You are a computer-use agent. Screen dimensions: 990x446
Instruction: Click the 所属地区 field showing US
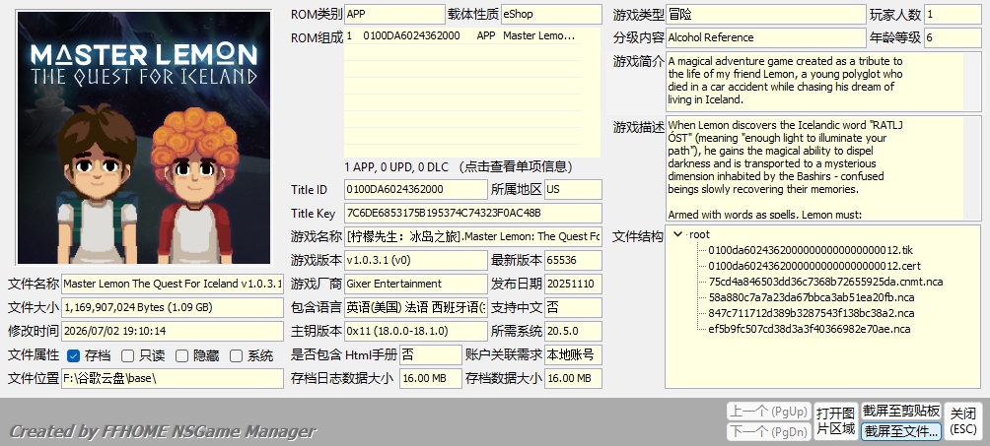point(573,189)
